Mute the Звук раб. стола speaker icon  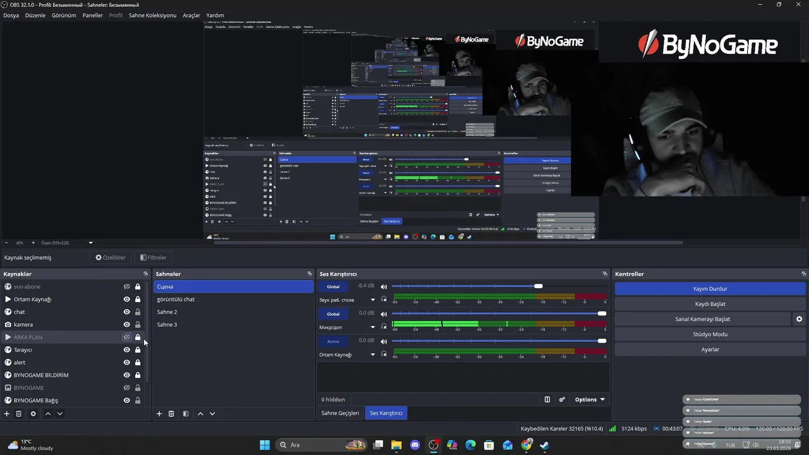[384, 286]
